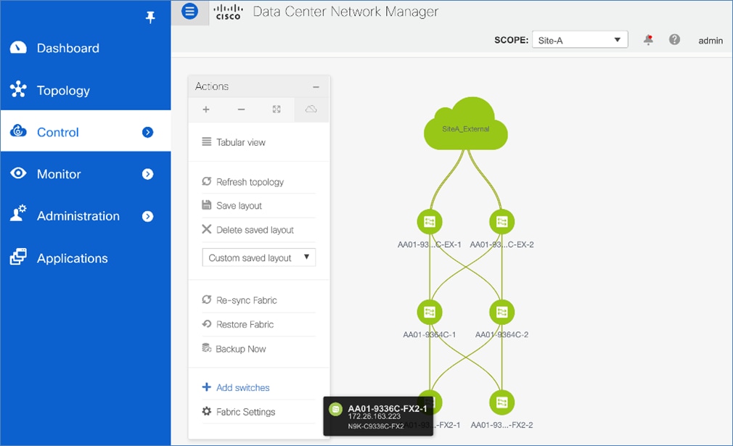The width and height of the screenshot is (733, 446).
Task: Click Save layout
Action: tap(239, 205)
